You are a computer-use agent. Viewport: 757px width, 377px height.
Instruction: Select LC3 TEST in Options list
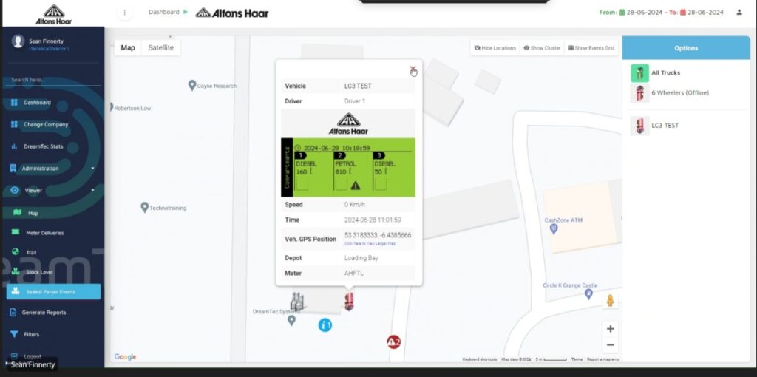[665, 126]
